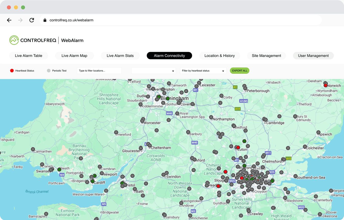
Task: Select the green marker beside Neath
Action: coord(59,169)
